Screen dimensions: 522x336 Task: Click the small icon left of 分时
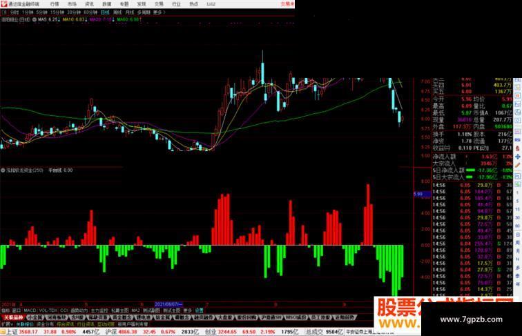[4, 12]
